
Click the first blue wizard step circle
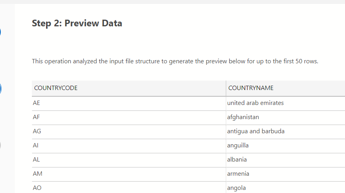tap(0, 32)
